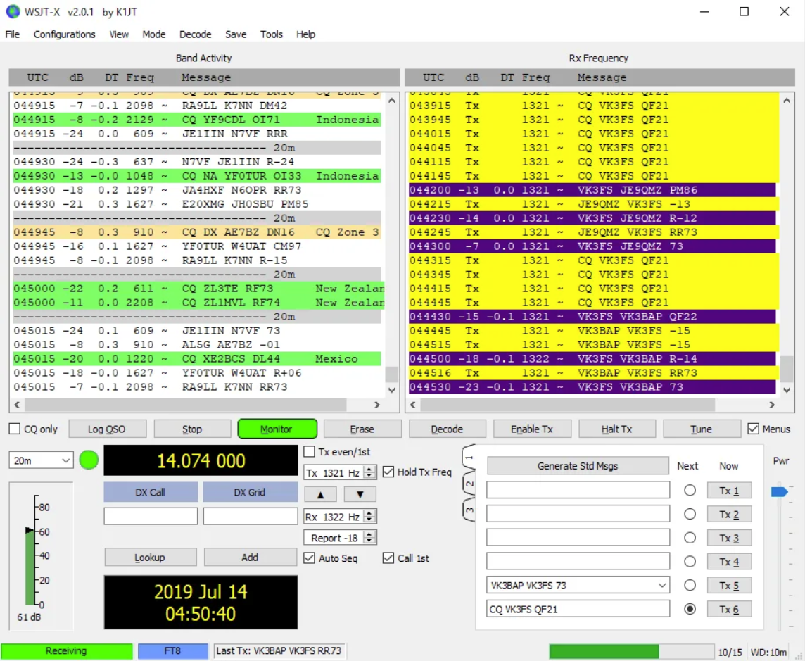Click the Halt Tx button
The image size is (805, 661).
coord(617,429)
